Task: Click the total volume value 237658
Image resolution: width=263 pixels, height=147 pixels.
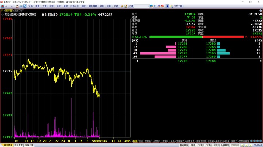Action: [x=256, y=24]
